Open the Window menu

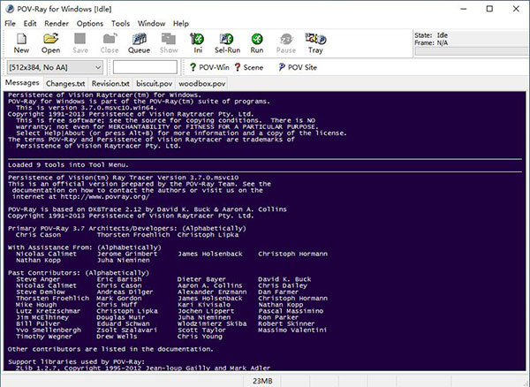tap(151, 22)
